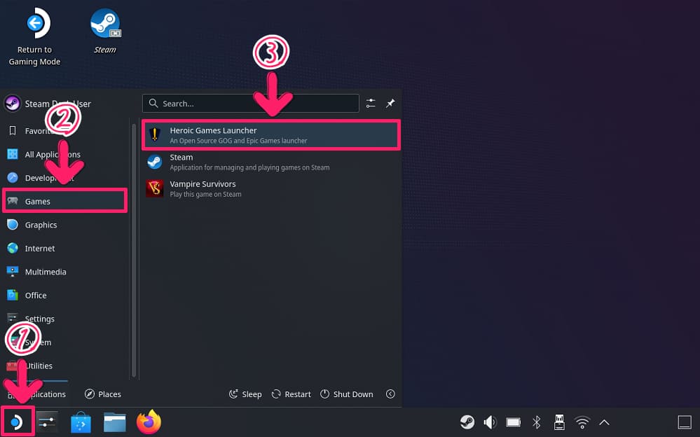Select the Office category
The image size is (700, 437).
pos(66,295)
